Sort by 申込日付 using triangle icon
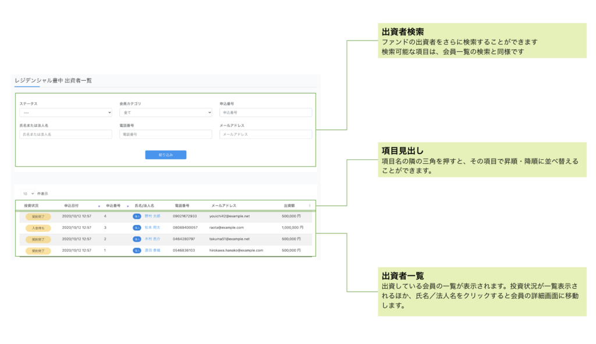Viewport: 596px width, 344px height. tap(99, 206)
